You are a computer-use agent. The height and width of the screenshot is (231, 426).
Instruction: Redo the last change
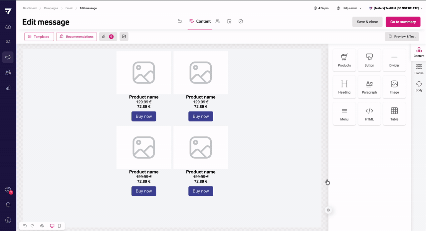coord(32,226)
